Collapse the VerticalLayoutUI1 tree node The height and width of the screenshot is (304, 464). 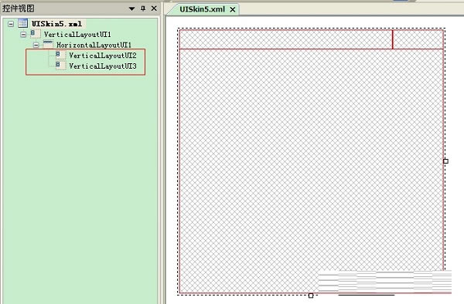[23, 35]
